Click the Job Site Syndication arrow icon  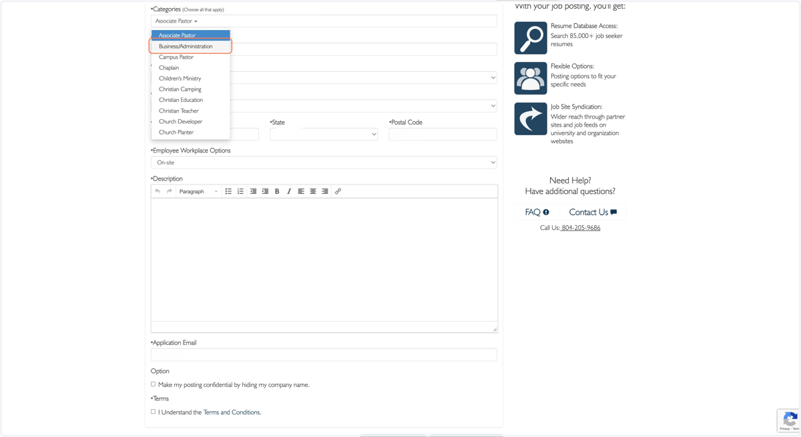tap(531, 119)
